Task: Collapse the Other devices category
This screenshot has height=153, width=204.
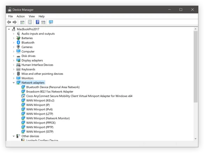Action: tap(14, 136)
